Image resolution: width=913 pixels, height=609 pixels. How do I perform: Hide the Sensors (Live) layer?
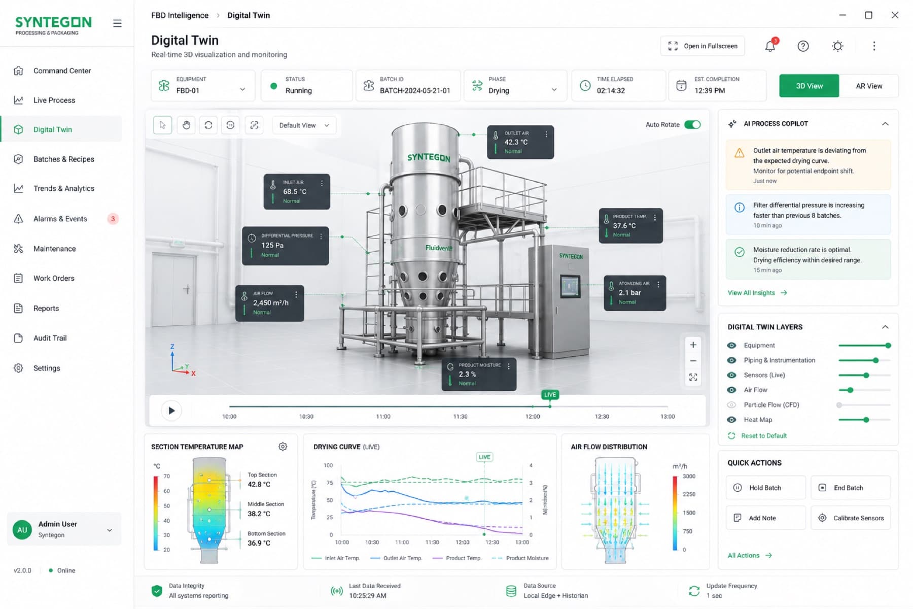tap(731, 375)
